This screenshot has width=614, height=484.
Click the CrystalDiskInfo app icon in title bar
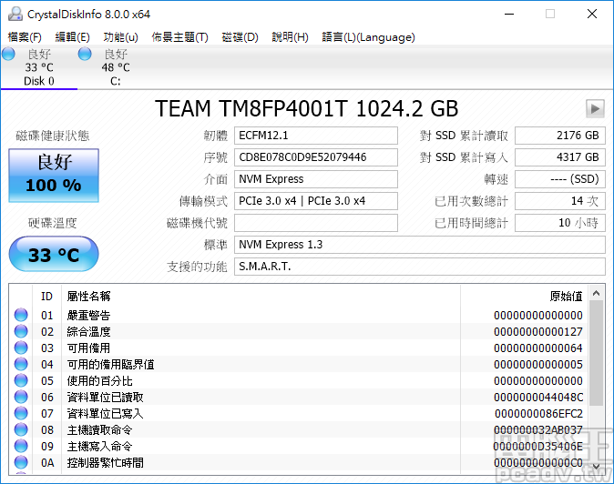click(x=15, y=14)
